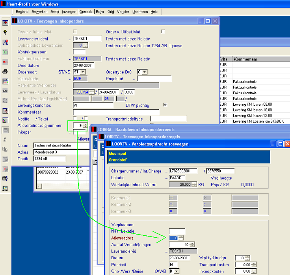
Task: Click the Kommentaar column header
Action: click(x=261, y=59)
